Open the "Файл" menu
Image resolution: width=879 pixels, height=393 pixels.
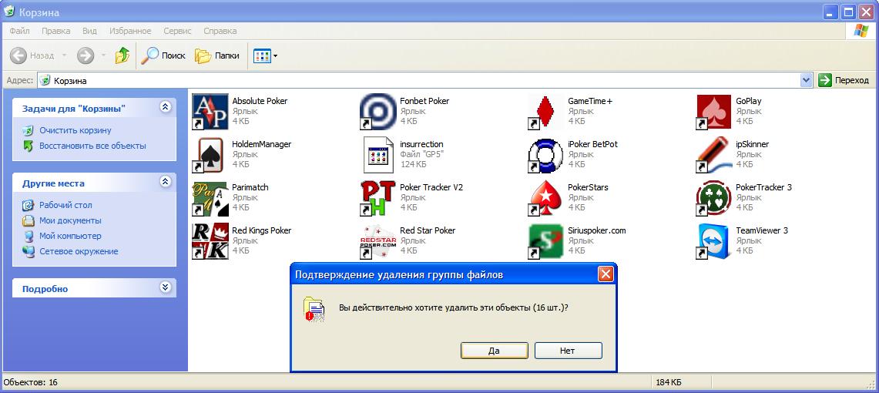[20, 31]
